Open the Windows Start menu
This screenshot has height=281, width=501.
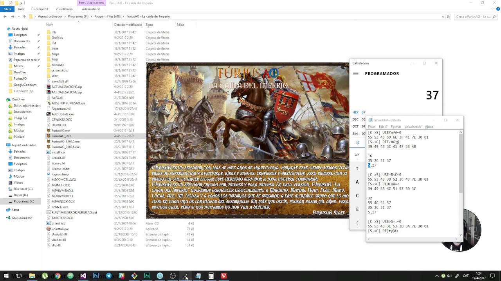6,276
